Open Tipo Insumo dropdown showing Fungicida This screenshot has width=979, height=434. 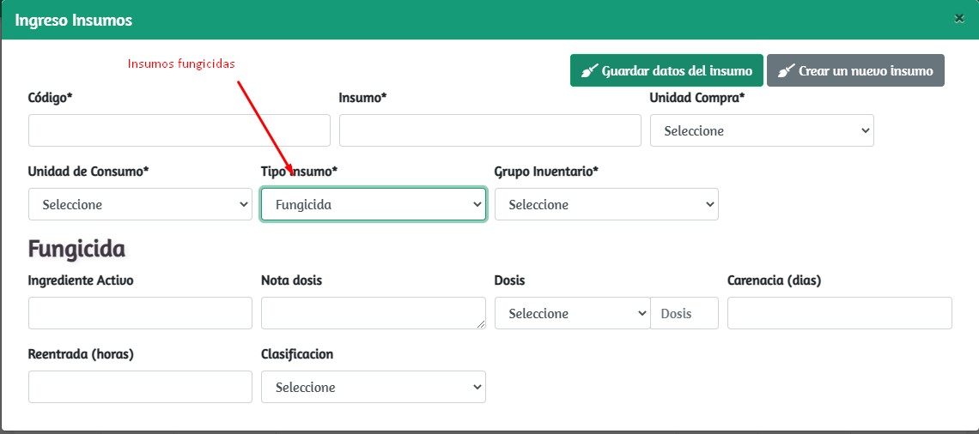pos(374,204)
